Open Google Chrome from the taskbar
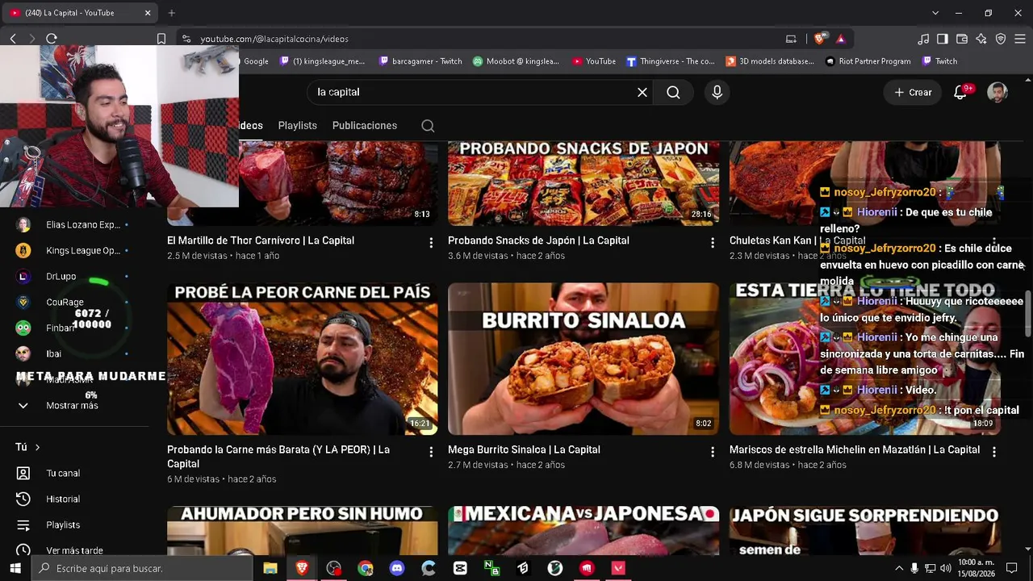 [x=366, y=568]
